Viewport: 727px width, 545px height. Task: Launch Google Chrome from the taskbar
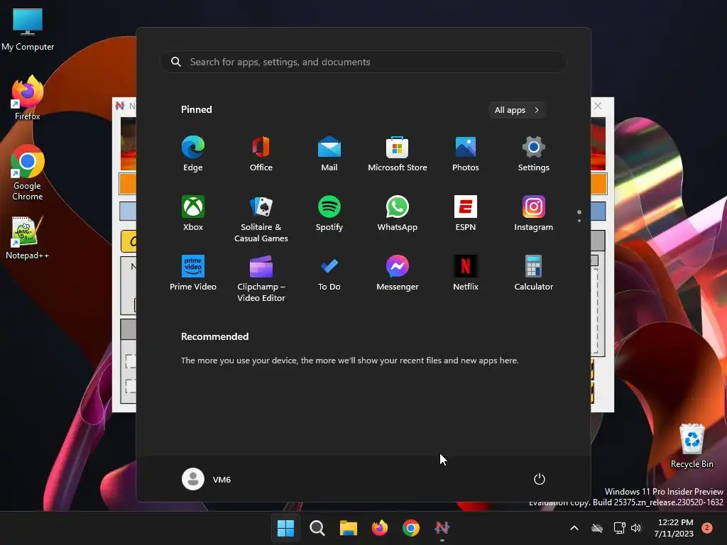(411, 528)
